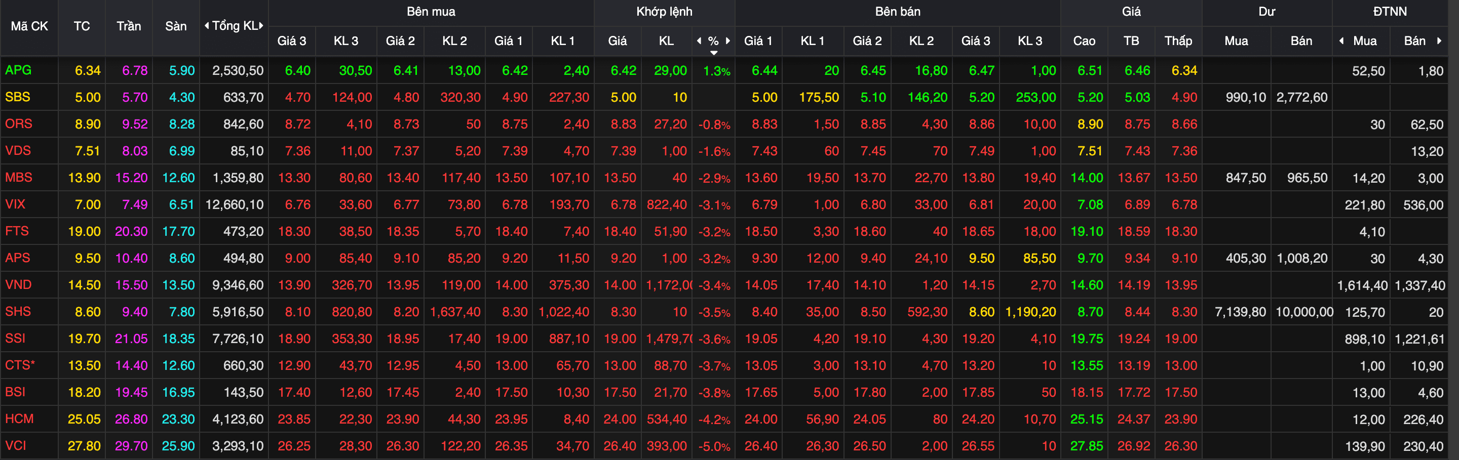Open the VND stock symbol
Screen dimensions: 1459x460
[19, 284]
